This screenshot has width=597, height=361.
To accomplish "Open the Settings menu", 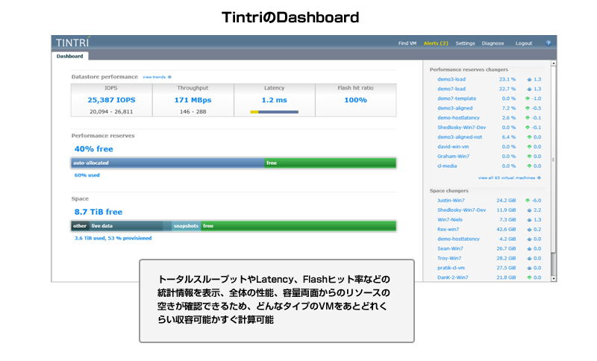I will (x=465, y=43).
